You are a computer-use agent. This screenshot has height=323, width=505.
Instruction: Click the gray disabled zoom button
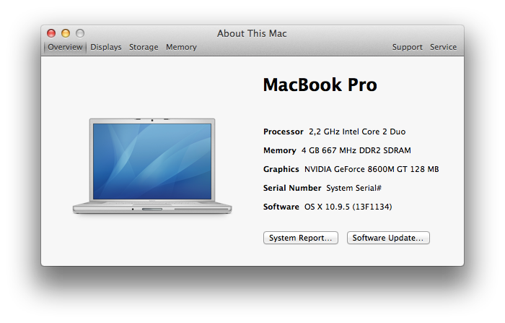80,33
